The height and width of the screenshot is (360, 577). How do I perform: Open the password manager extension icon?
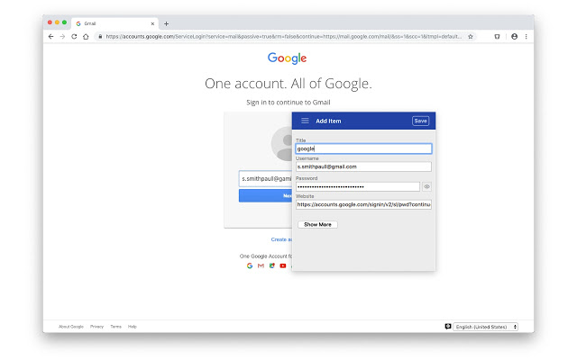pos(497,36)
